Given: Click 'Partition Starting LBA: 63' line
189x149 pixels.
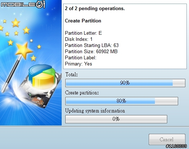Looking at the screenshot, I should pos(92,45).
